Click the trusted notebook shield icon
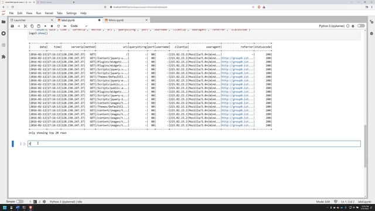The height and width of the screenshot is (211, 375). pyautogui.click(x=336, y=202)
